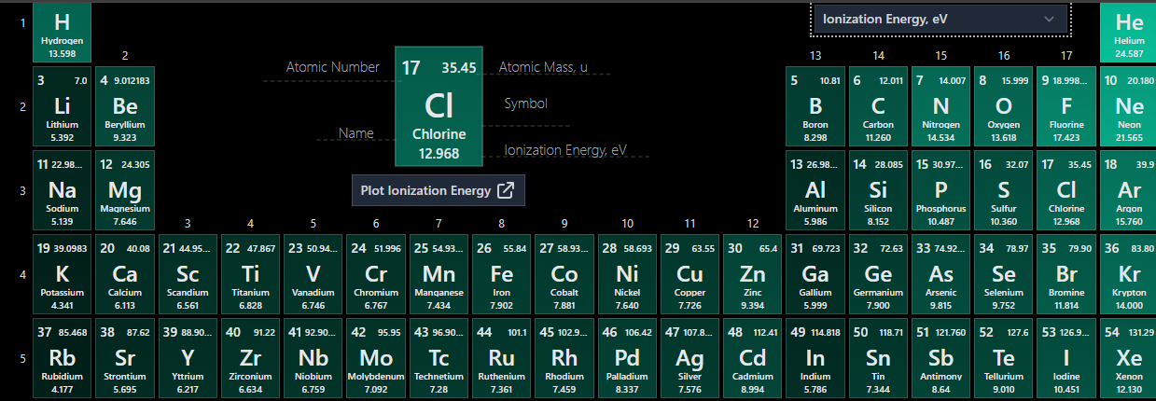Open the Ionization Energy property dropdown
Image resolution: width=1156 pixels, height=401 pixels.
click(940, 19)
